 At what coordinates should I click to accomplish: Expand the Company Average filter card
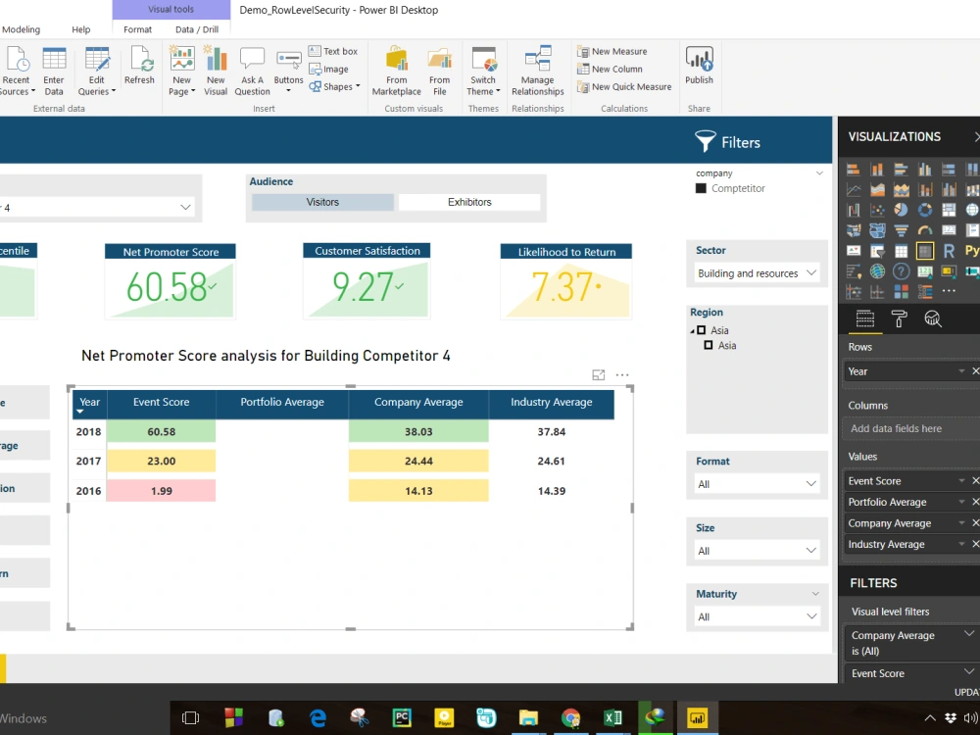pyautogui.click(x=968, y=633)
